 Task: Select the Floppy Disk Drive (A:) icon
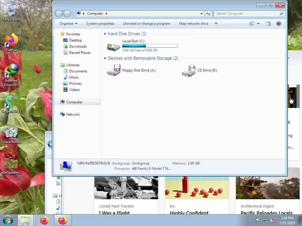pyautogui.click(x=114, y=70)
